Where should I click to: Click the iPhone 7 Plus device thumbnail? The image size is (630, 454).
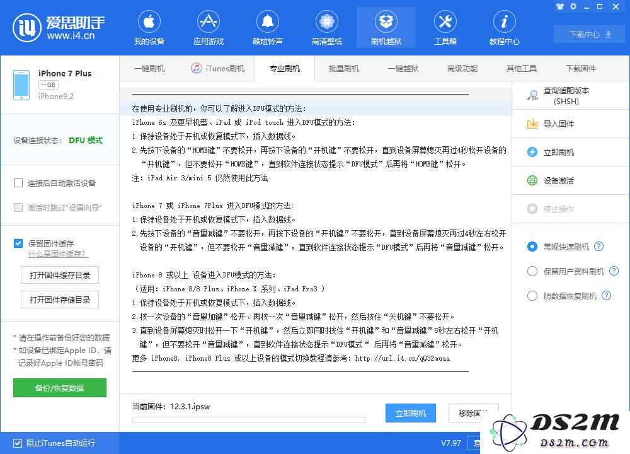[x=21, y=85]
